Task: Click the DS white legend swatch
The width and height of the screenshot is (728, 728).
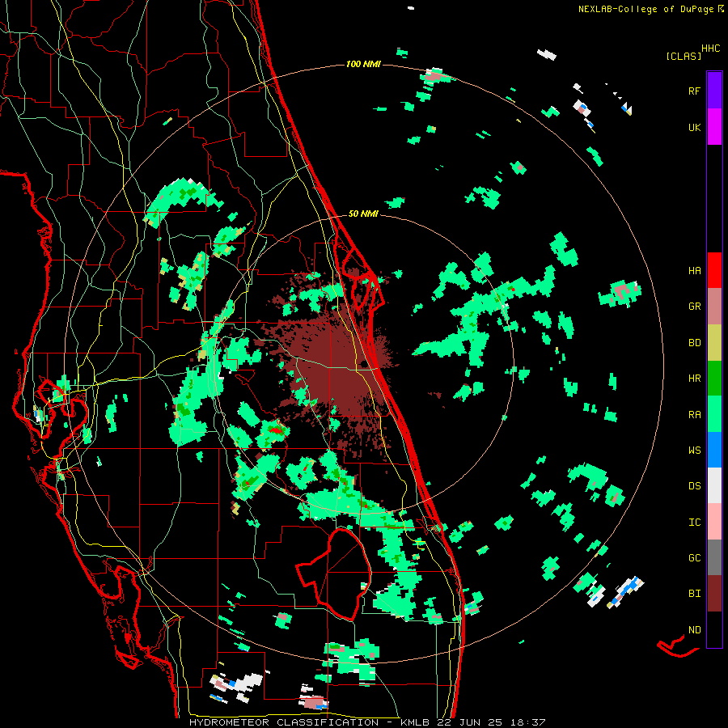Action: click(714, 485)
